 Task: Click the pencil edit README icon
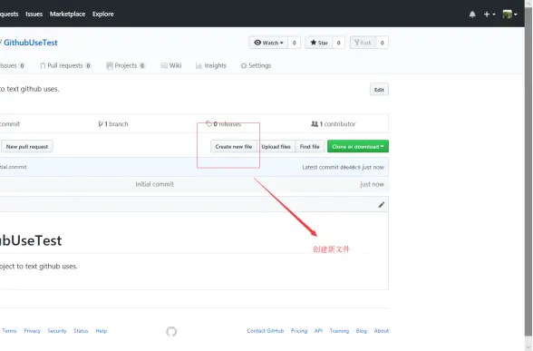[382, 205]
